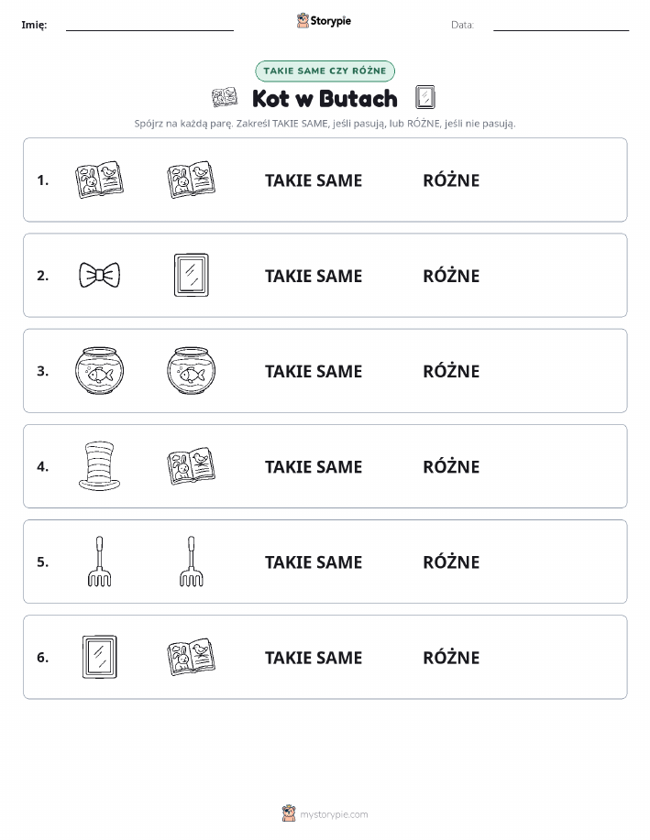Image resolution: width=650 pixels, height=840 pixels.
Task: Click the tablet icon in row 6
Action: point(99,657)
